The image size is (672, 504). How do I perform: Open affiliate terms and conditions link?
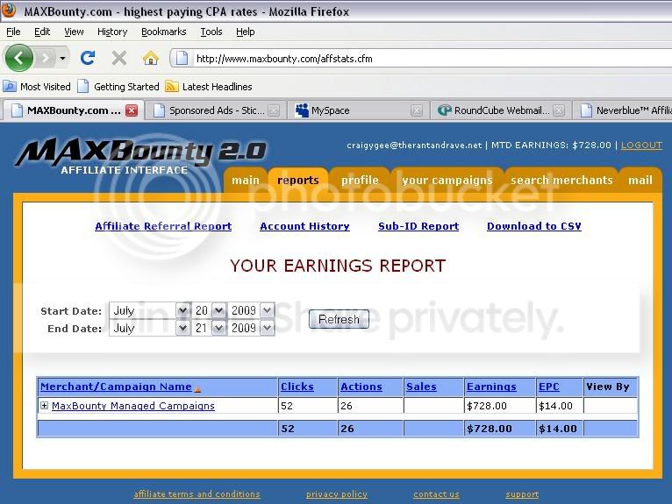click(197, 494)
